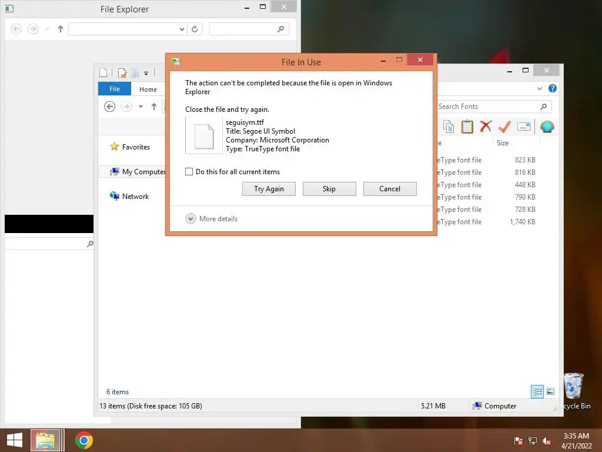The height and width of the screenshot is (452, 602).
Task: Click Refresh in rear File Explorer window
Action: tap(195, 29)
